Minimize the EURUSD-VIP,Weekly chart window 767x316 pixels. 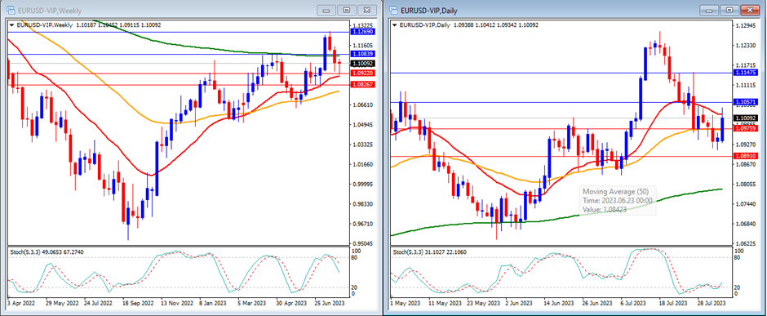click(326, 10)
